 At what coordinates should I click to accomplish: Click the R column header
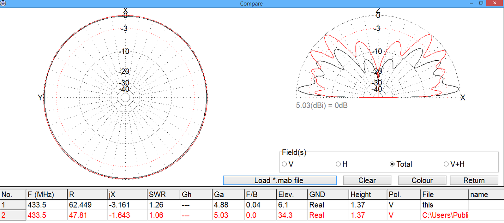87,195
